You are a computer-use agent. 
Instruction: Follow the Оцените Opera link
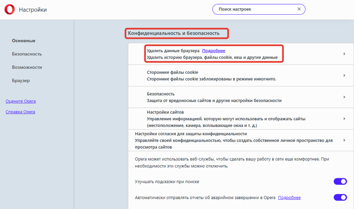click(x=21, y=101)
